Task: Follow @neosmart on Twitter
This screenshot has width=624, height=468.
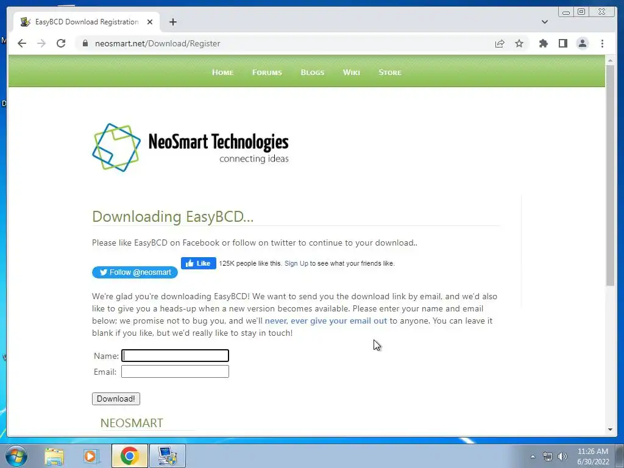Action: click(x=135, y=272)
